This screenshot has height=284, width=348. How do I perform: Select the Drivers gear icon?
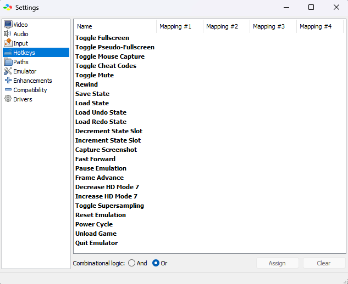point(8,99)
